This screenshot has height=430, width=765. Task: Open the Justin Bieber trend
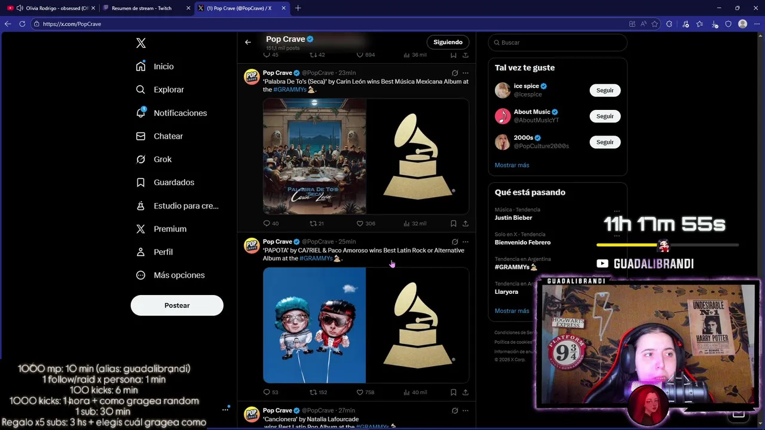pos(513,218)
